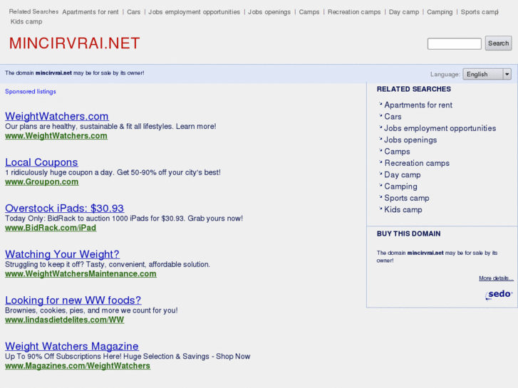Click the arrow bullet beside sidebar Cars

tap(380, 115)
